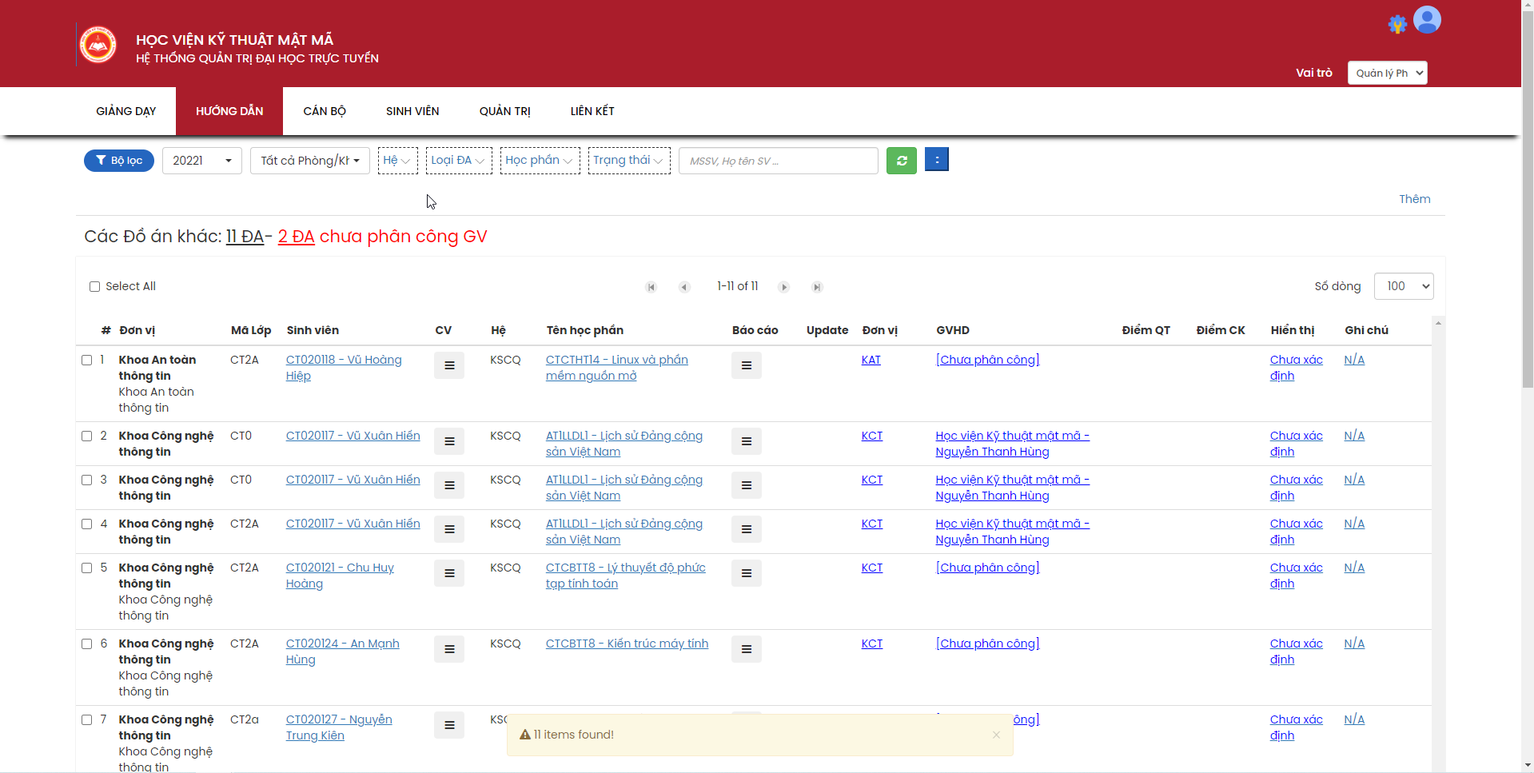Image resolution: width=1534 pixels, height=773 pixels.
Task: Open the settings gear icon
Action: 1397,24
